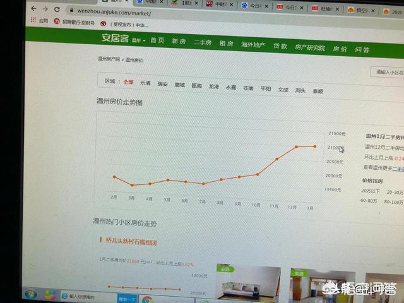Screen dimensions: 404x303
Task: Click the 2月 data point on chart
Action: [x=114, y=177]
